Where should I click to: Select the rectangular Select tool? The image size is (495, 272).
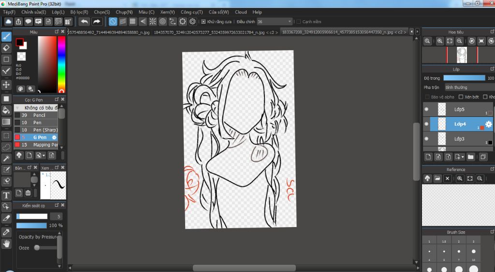click(6, 136)
